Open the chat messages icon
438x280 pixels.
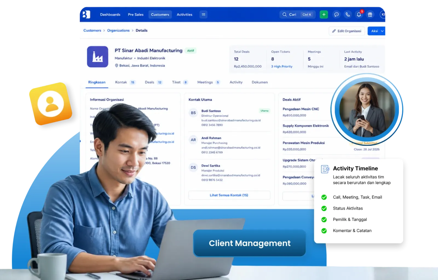pos(336,15)
